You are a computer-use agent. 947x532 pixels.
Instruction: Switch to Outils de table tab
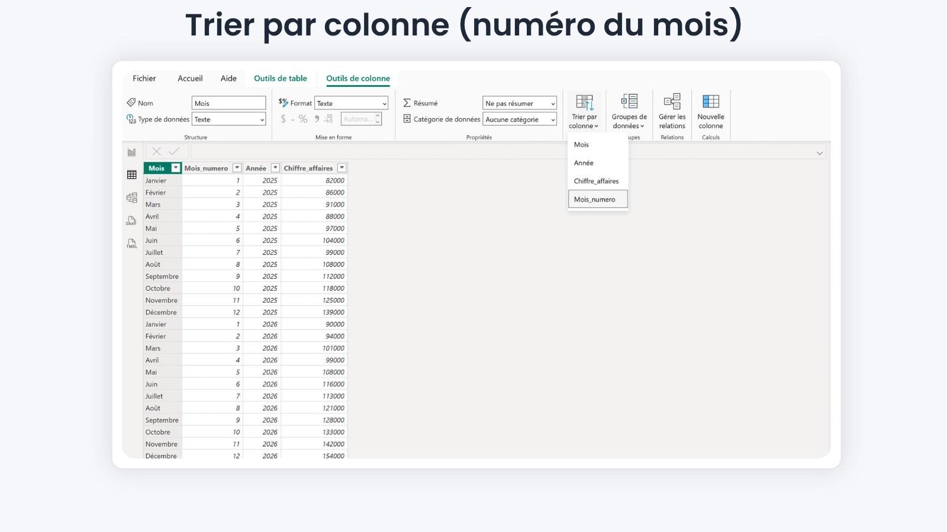pos(281,78)
